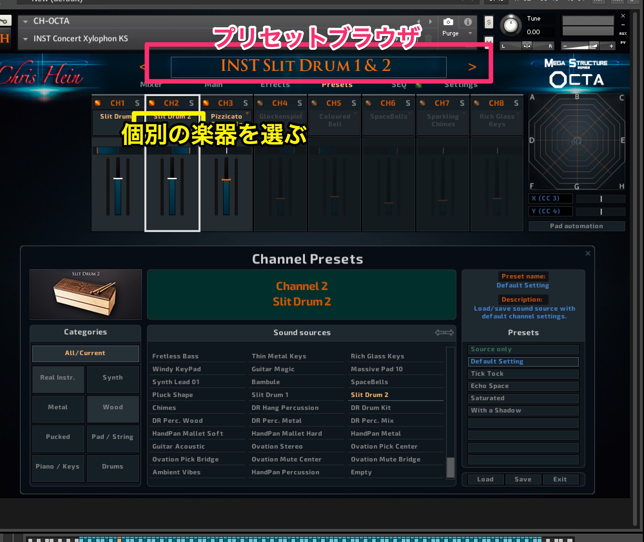The width and height of the screenshot is (644, 542).
Task: Select the Wood category
Action: point(113,407)
